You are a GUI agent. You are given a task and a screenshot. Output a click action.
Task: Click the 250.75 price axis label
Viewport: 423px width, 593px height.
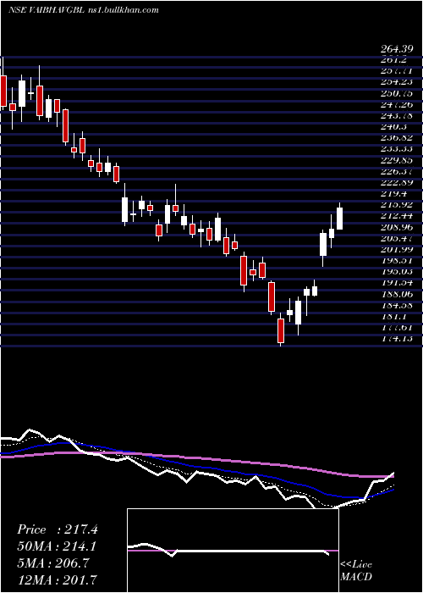click(x=396, y=93)
